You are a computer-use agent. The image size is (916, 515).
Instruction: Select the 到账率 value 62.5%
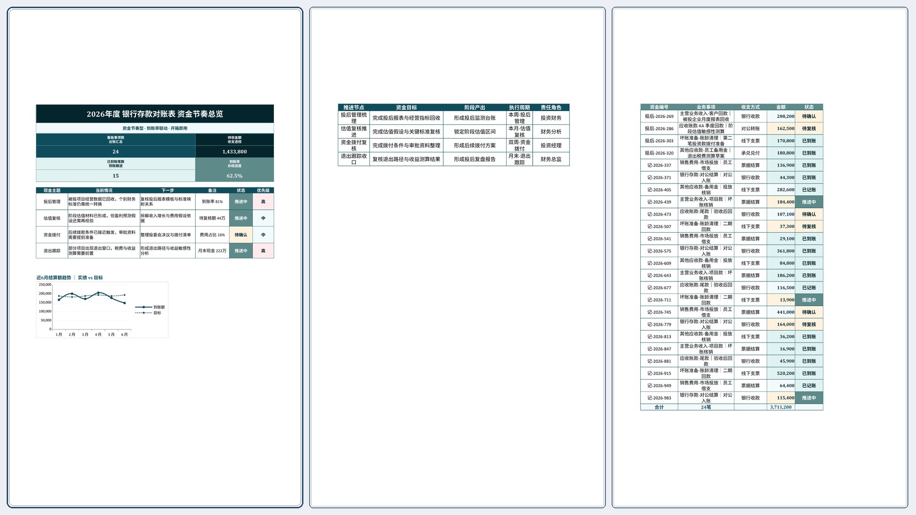[x=234, y=176]
